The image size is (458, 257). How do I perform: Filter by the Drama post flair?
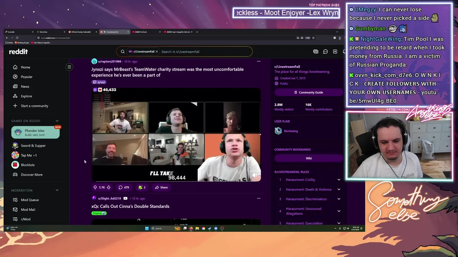coord(99,213)
